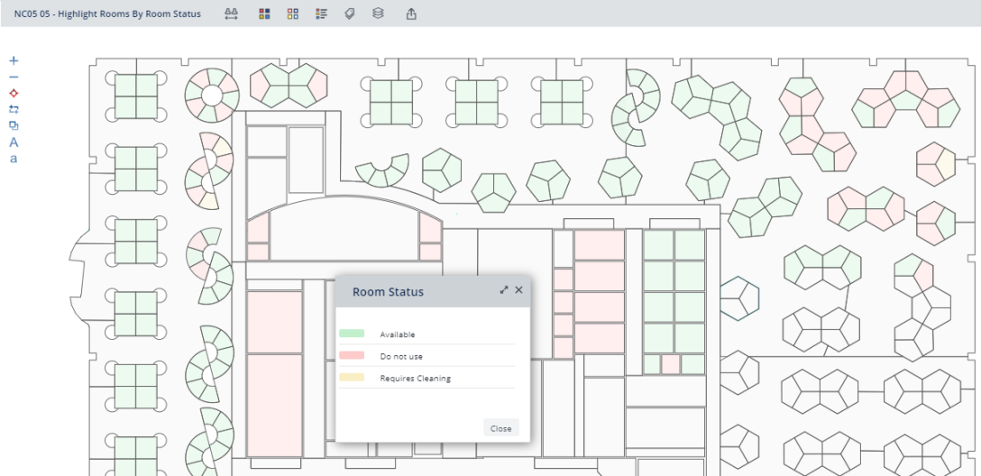Open the labels tag icon
981x476 pixels.
pyautogui.click(x=350, y=14)
